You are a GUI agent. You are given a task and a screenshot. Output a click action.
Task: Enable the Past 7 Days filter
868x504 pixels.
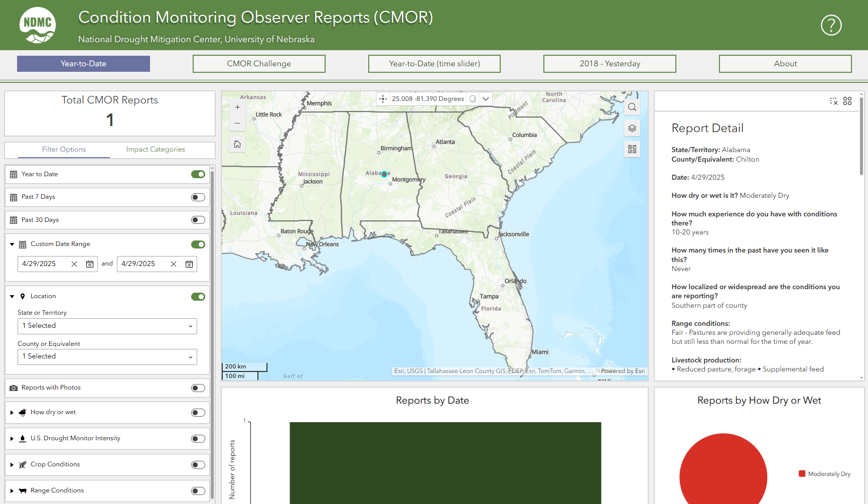tap(198, 197)
